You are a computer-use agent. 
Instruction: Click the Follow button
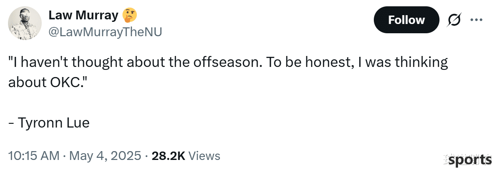tap(406, 20)
